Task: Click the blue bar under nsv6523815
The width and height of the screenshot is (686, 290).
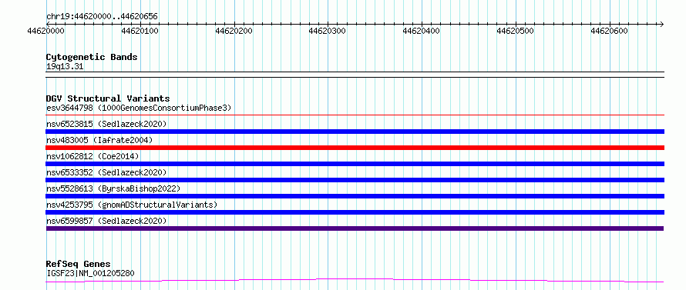Action: pyautogui.click(x=355, y=132)
